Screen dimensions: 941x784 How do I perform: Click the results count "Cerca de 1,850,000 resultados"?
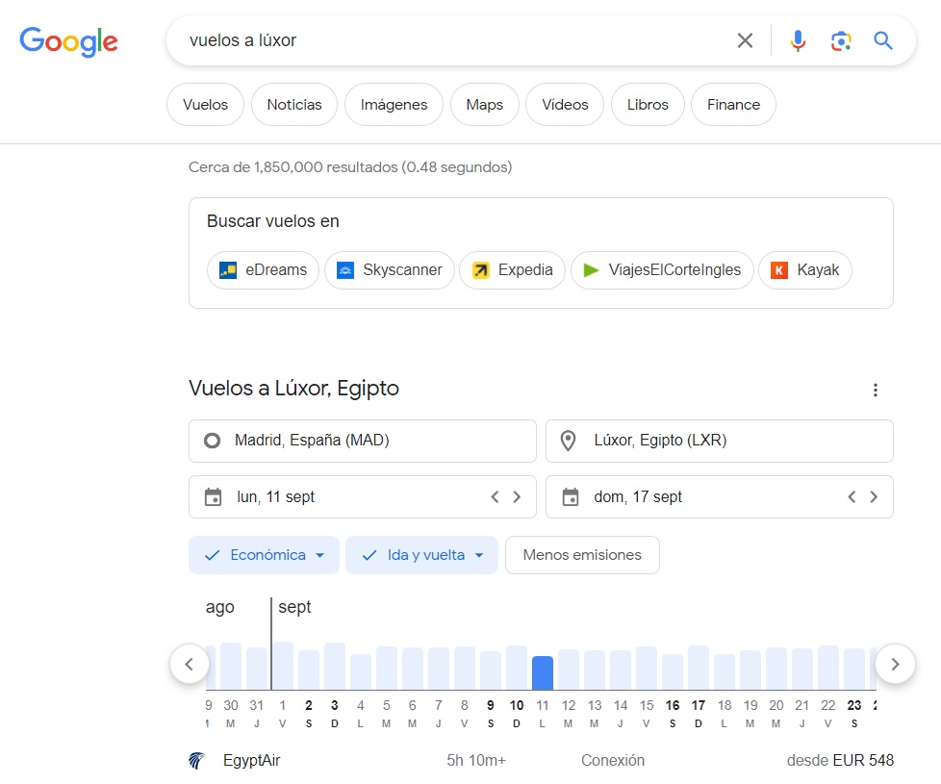[293, 166]
